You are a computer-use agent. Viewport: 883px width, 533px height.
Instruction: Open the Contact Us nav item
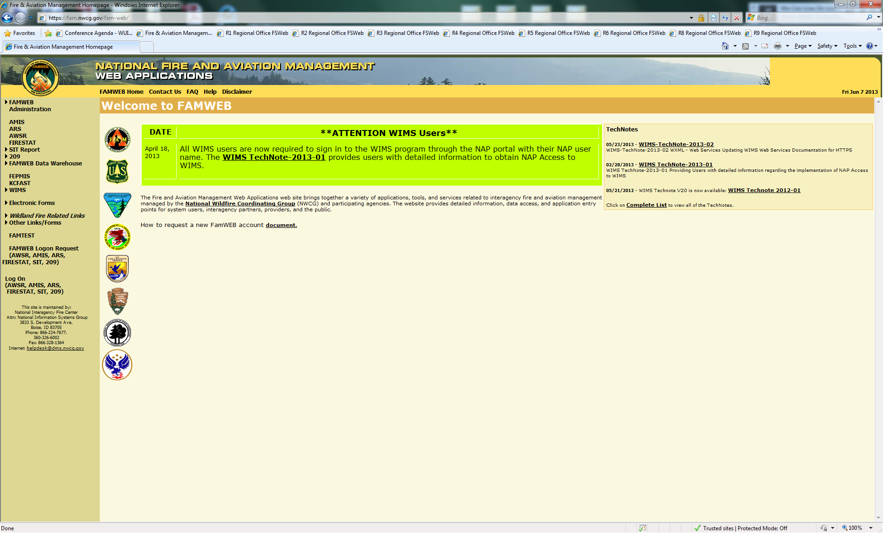(165, 92)
